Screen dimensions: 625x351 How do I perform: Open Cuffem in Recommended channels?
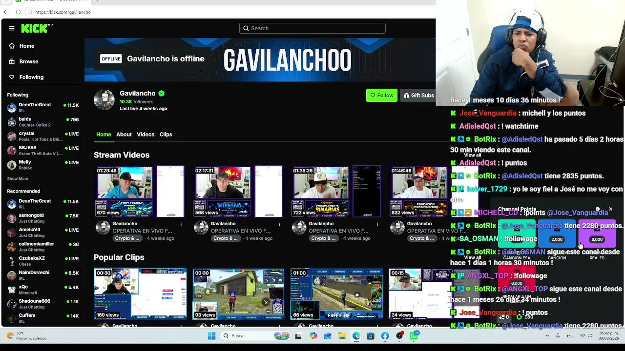click(43, 318)
